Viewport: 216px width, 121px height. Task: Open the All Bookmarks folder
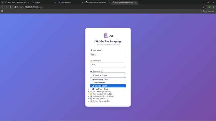coord(209,11)
